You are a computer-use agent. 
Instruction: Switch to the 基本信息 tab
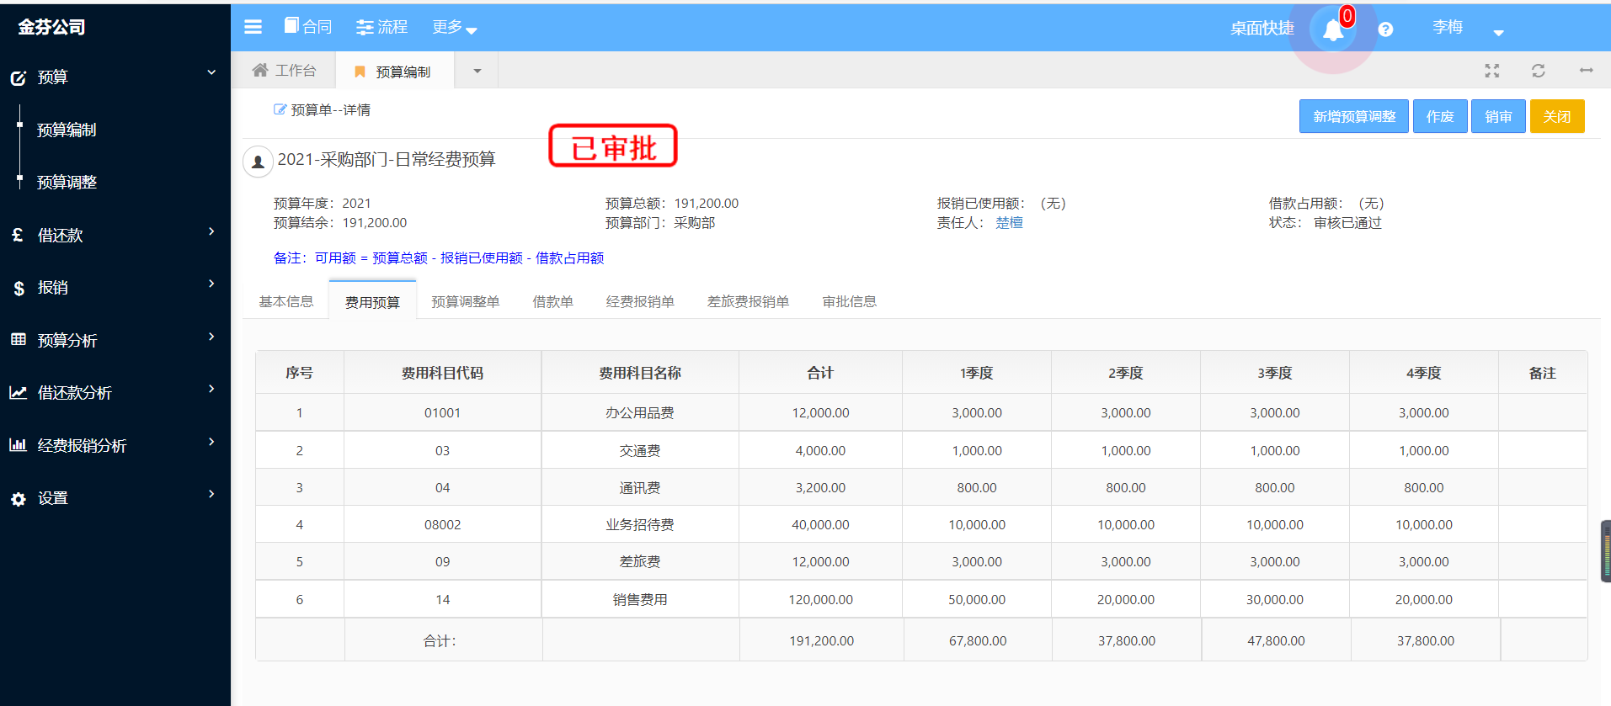tap(286, 301)
